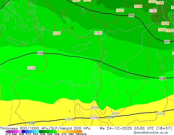Click the '1018' label on the western side of the map

pyautogui.click(x=31, y=68)
